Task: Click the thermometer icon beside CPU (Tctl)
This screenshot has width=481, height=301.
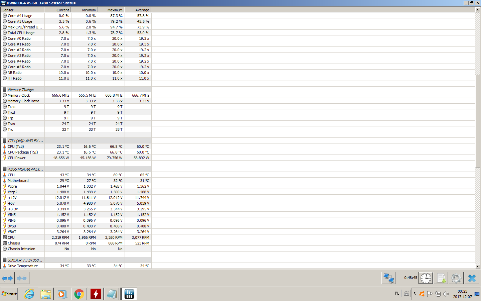Action: click(5, 146)
